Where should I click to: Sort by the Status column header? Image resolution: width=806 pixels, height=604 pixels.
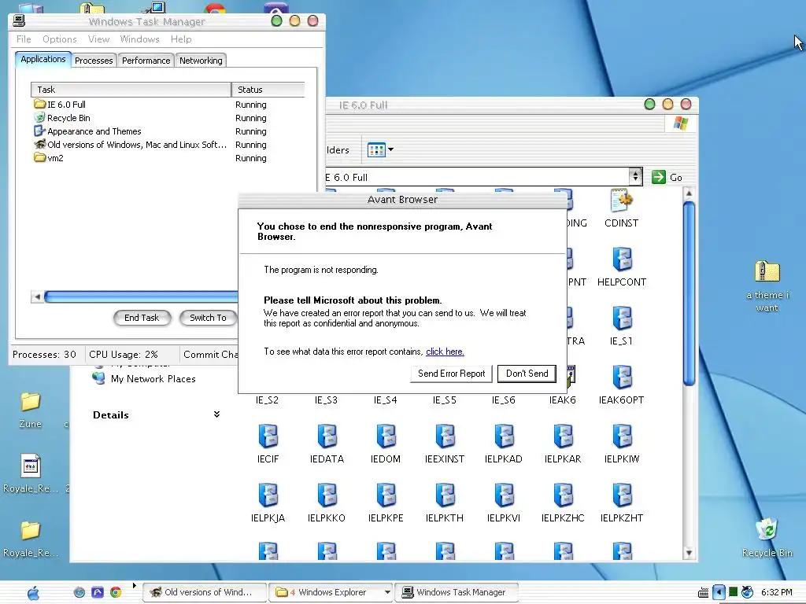point(268,90)
